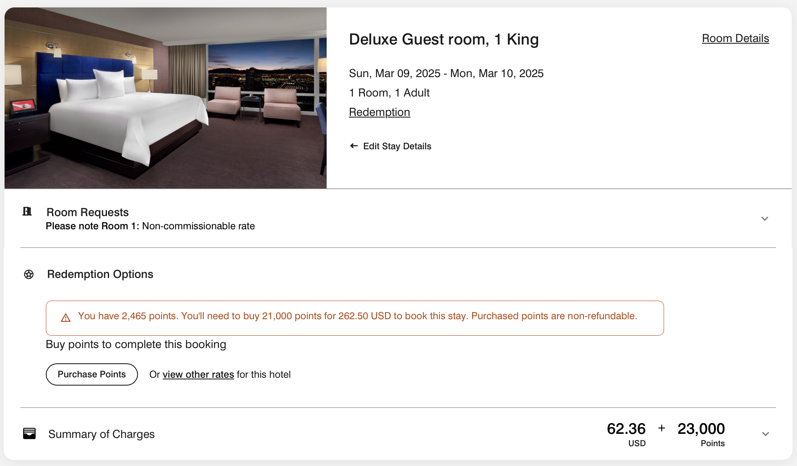Click the Purchase Points button
The width and height of the screenshot is (797, 466).
(92, 374)
